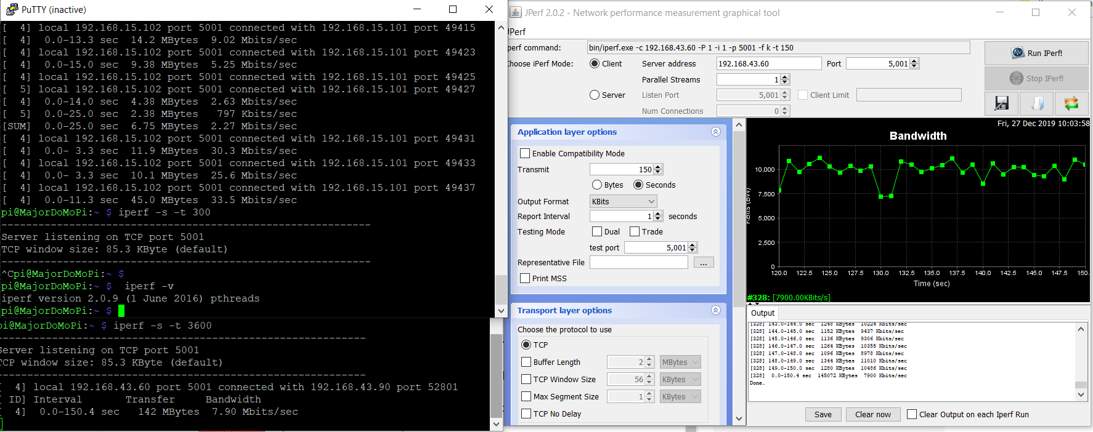Image resolution: width=1093 pixels, height=432 pixels.
Task: Adjust the Listen Port spinner
Action: coord(785,95)
